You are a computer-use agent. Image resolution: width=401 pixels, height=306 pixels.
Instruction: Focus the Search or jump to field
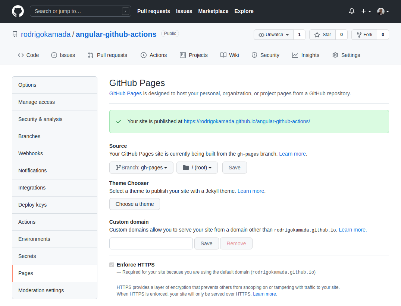point(81,11)
